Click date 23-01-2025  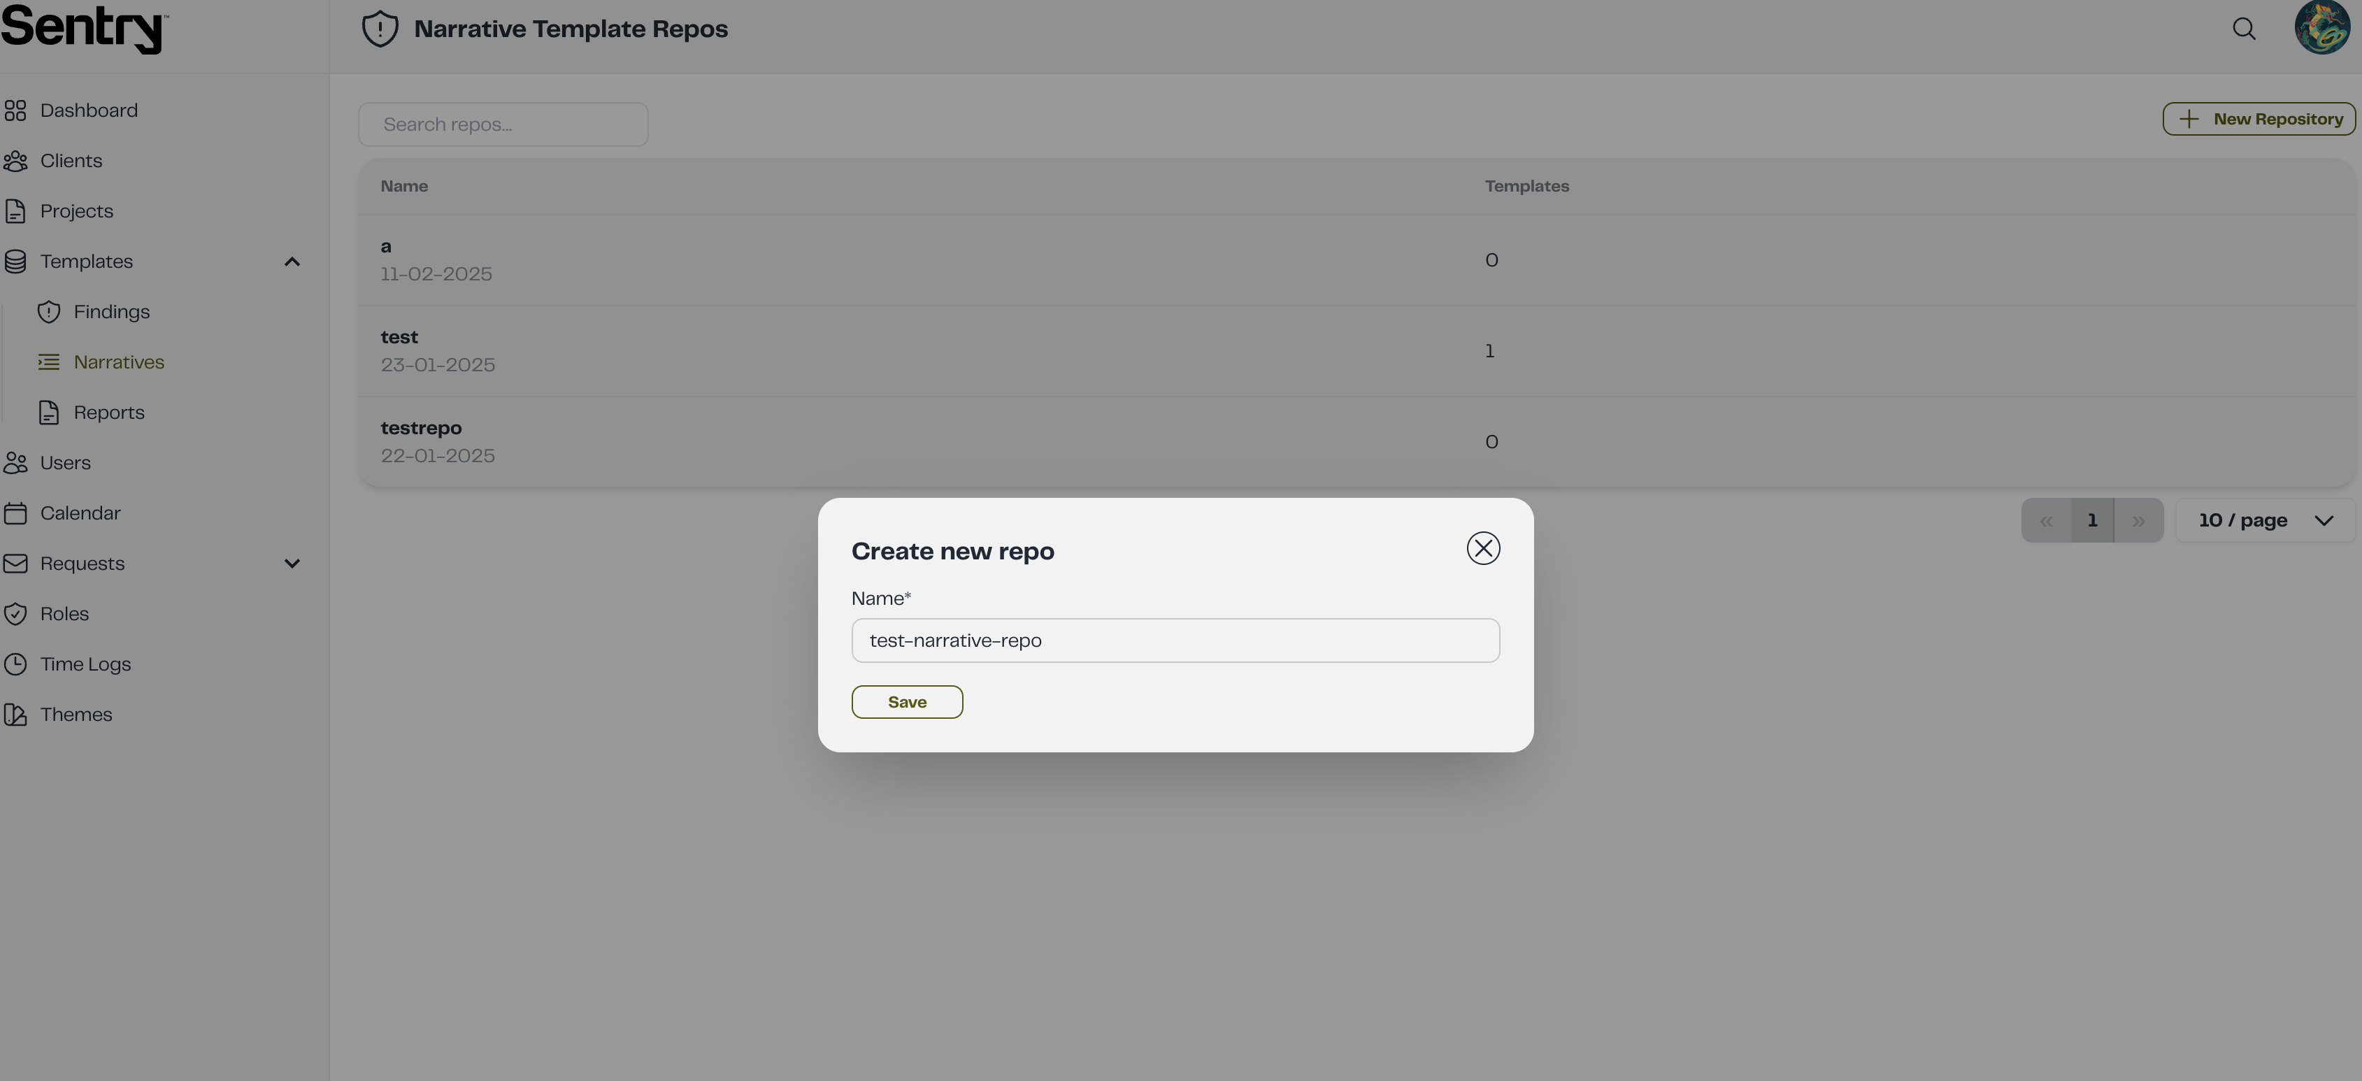tap(438, 365)
